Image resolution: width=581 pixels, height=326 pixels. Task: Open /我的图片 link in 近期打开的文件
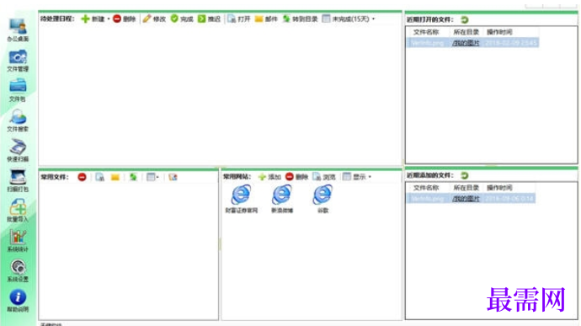coord(466,43)
